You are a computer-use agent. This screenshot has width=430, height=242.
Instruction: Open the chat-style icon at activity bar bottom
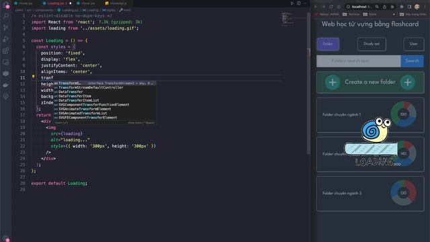coord(6,97)
